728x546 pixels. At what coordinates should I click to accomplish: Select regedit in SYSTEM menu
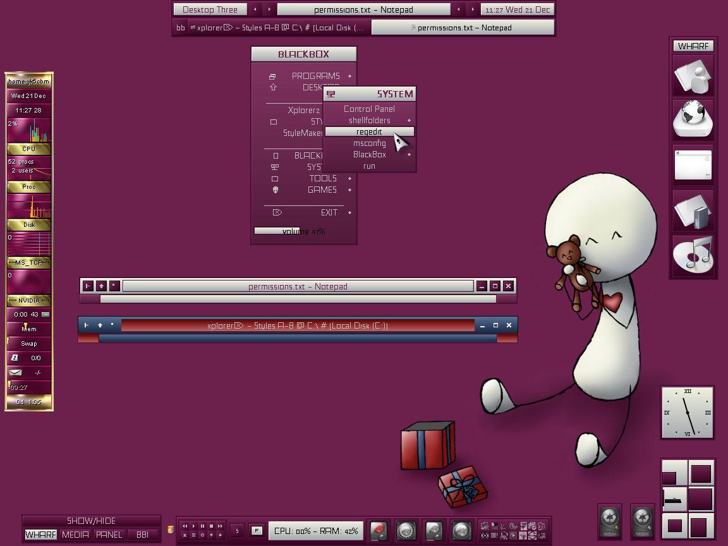click(x=370, y=132)
